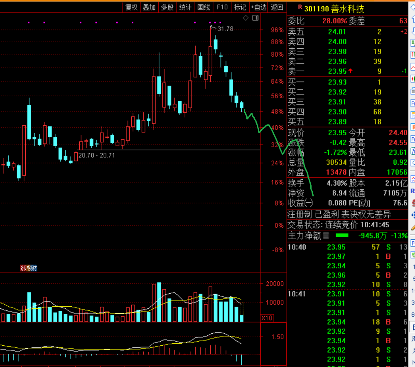Click the 最高 24.55 value

(398, 142)
